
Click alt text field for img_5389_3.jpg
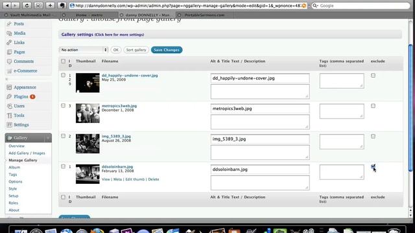point(260,139)
